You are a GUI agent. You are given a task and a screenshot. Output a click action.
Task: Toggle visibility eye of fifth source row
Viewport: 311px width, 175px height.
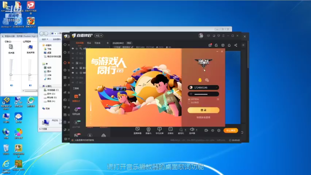[73, 68]
